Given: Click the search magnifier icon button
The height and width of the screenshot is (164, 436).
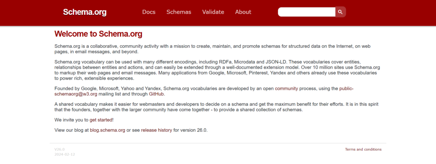Looking at the screenshot, I should click(x=340, y=12).
